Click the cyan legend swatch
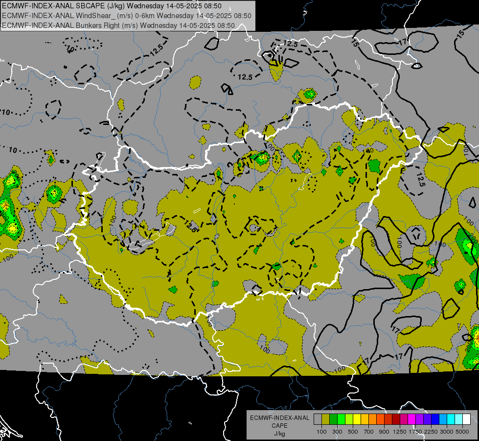 pyautogui.click(x=451, y=419)
